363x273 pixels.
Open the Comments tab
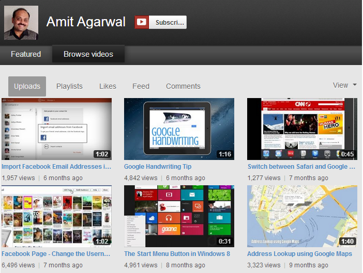pyautogui.click(x=183, y=86)
